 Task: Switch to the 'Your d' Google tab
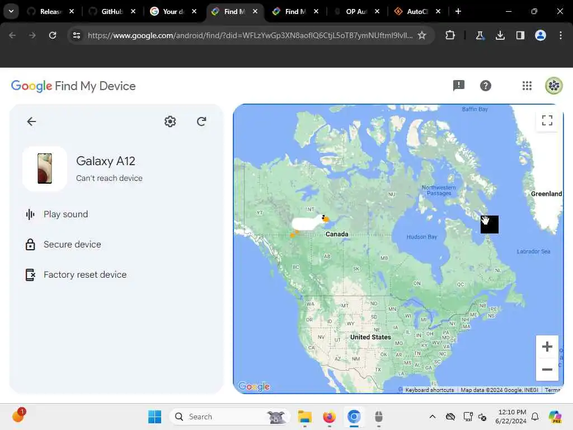pyautogui.click(x=173, y=11)
